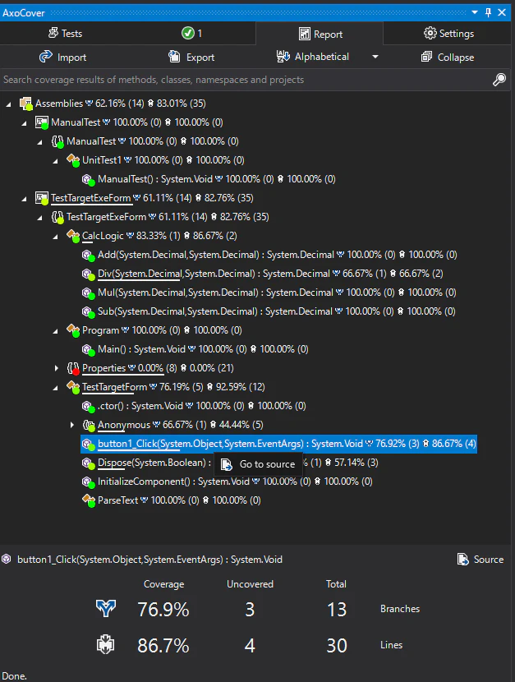
Task: Click the branches coverage icon in details
Action: 106,609
